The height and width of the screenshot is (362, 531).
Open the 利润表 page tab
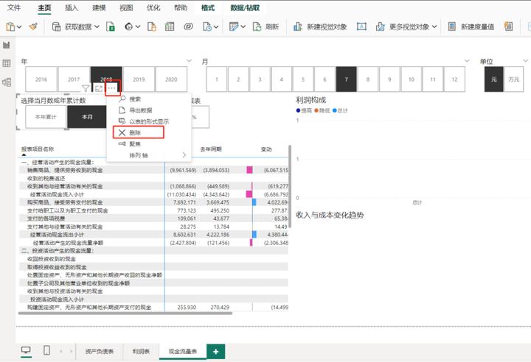(x=141, y=352)
